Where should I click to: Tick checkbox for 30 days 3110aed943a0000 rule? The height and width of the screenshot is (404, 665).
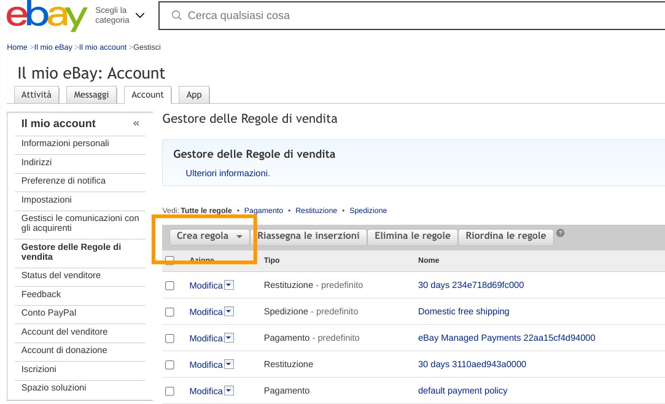(x=169, y=365)
